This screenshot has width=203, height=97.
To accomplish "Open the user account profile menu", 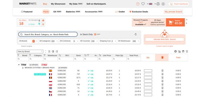I will (158, 4).
